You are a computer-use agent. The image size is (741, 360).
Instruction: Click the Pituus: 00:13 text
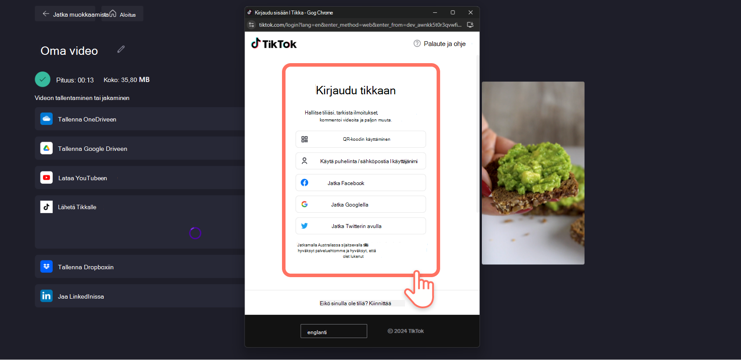(x=75, y=80)
